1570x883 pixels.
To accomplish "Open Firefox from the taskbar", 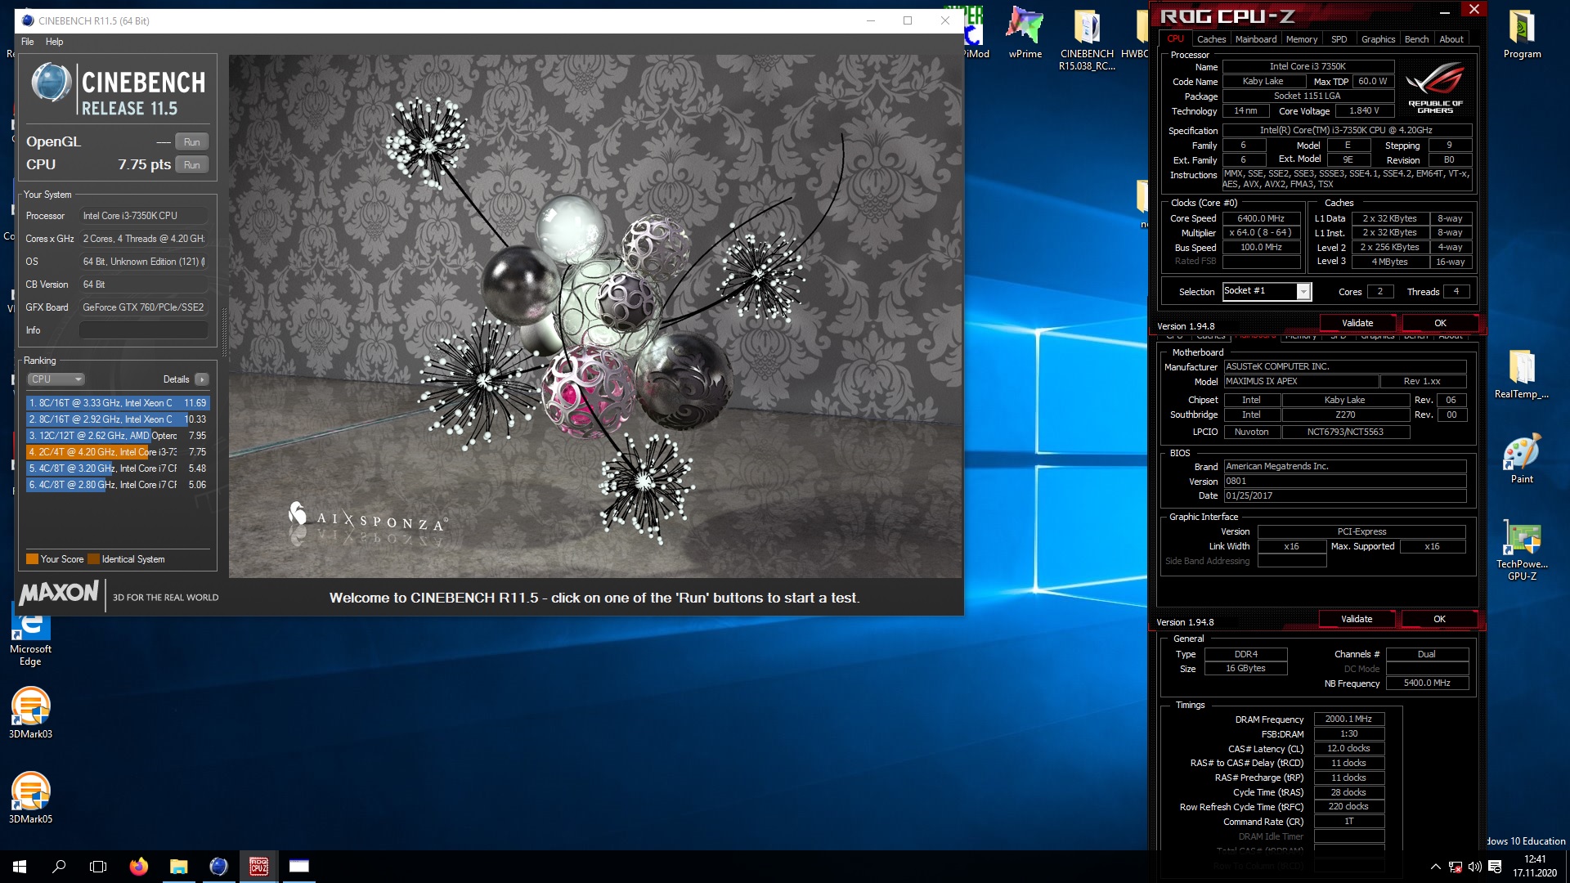I will coord(138,867).
